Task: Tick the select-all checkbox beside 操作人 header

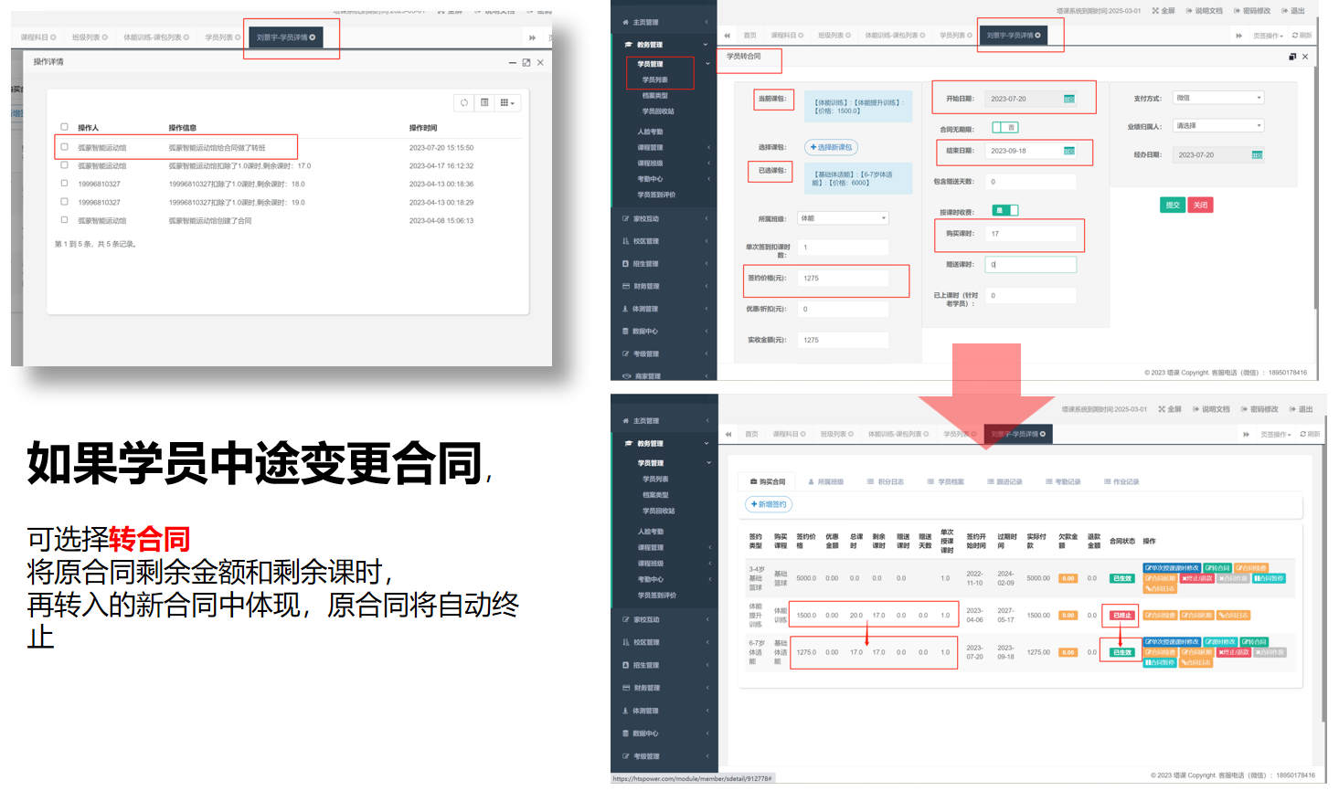Action: (x=64, y=127)
